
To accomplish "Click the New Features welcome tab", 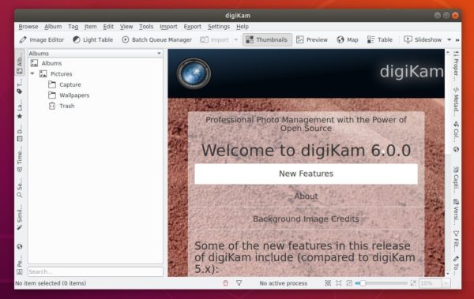I will pos(306,174).
